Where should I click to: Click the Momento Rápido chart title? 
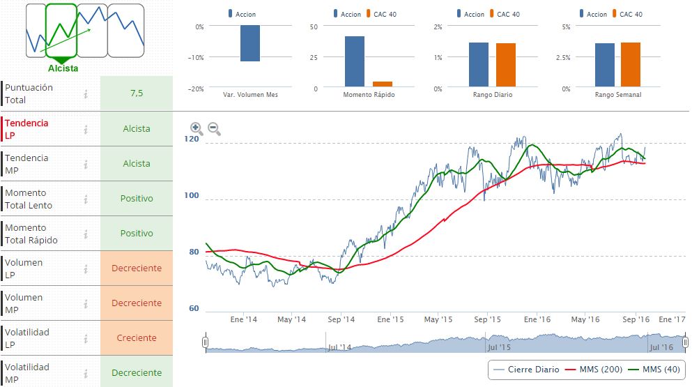[369, 95]
